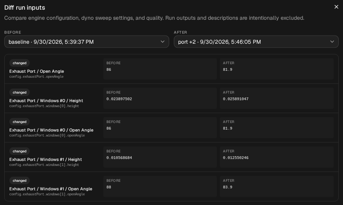Image resolution: width=343 pixels, height=205 pixels.
Task: Click before value 88
Action: tap(109, 187)
